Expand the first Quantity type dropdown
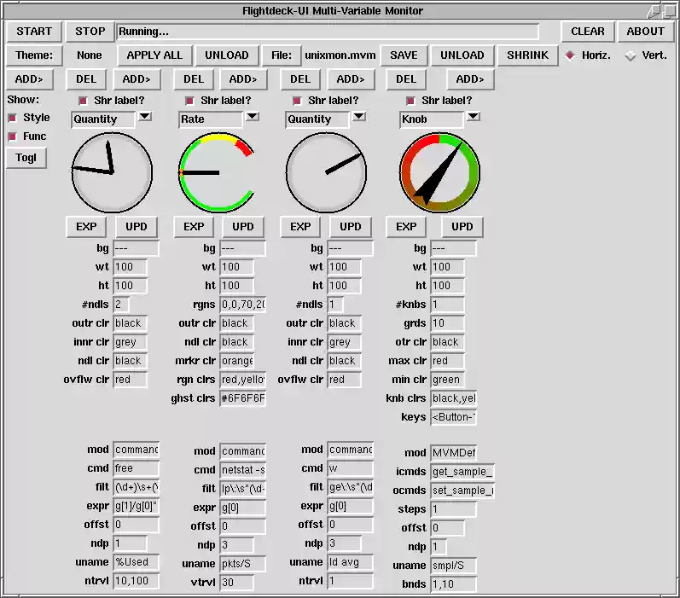This screenshot has height=598, width=680. click(x=144, y=117)
